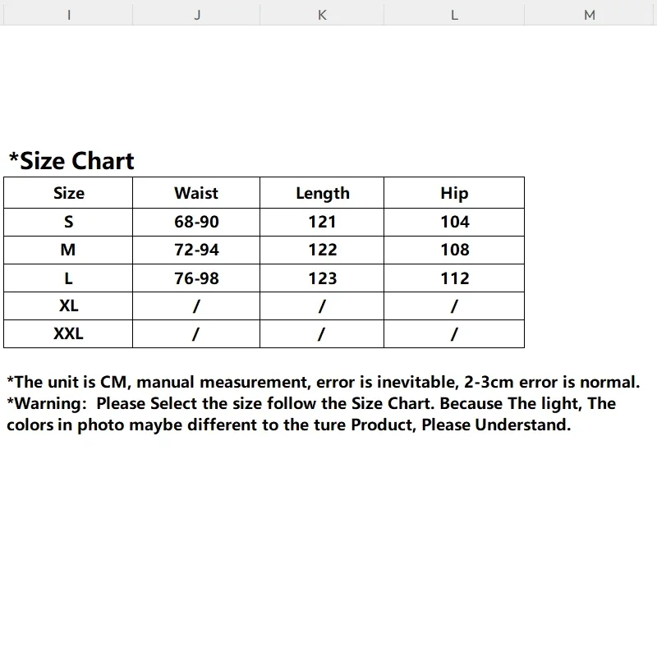Viewport: 657px width, 657px height.
Task: Select the Length header cell
Action: coord(322,193)
